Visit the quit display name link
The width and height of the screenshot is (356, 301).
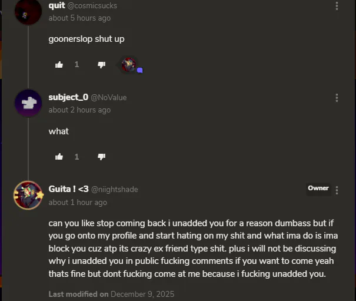click(56, 5)
